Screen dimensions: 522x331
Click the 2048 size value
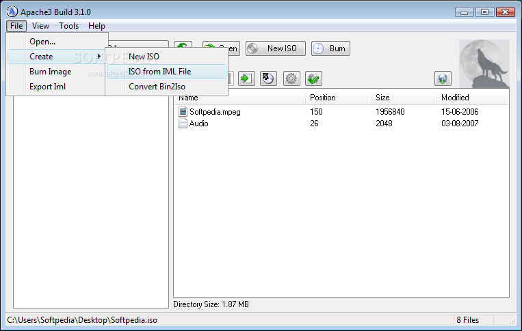pos(384,124)
